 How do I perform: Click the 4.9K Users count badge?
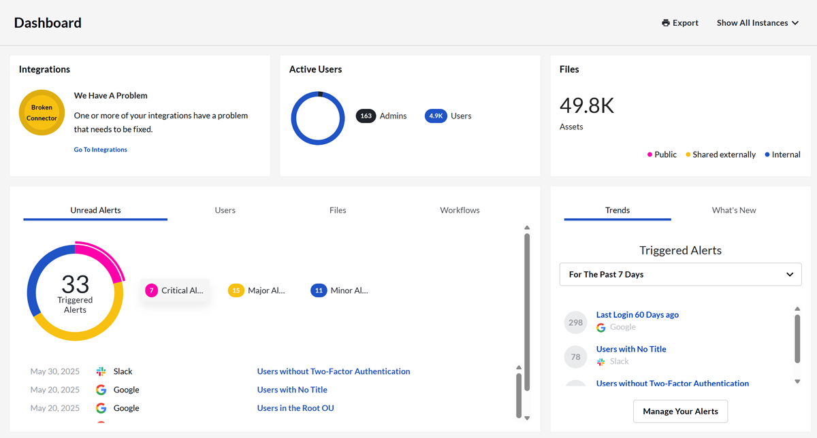[x=435, y=116]
